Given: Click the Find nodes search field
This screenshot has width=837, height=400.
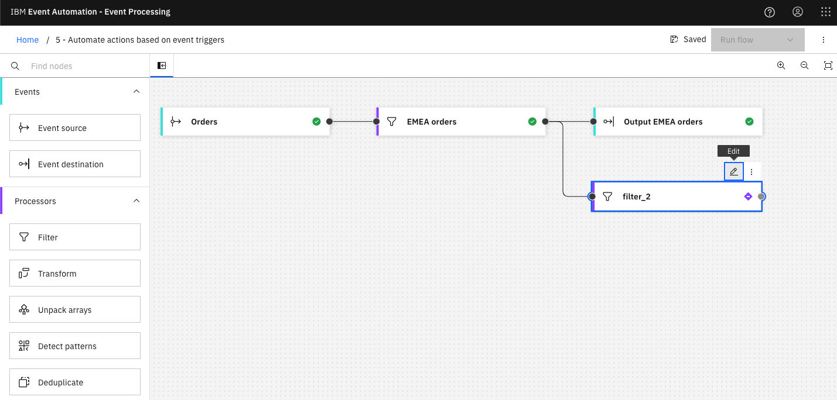Looking at the screenshot, I should [82, 66].
